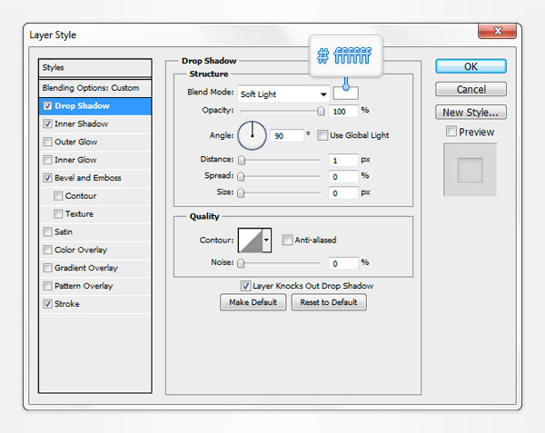The height and width of the screenshot is (433, 545).
Task: Enable the Anti-aliased checkbox
Action: [x=287, y=240]
